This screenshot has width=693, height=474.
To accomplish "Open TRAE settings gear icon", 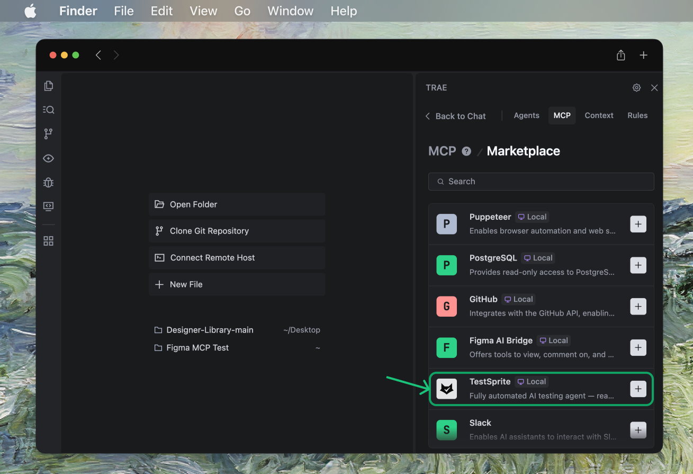I will [x=637, y=88].
